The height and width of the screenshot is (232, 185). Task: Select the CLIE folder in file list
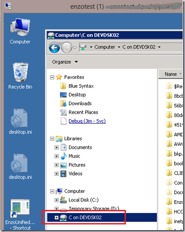(x=174, y=173)
